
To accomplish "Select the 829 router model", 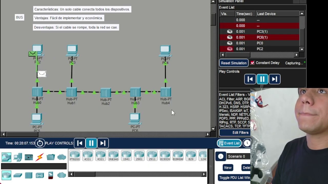I will point(191,155).
